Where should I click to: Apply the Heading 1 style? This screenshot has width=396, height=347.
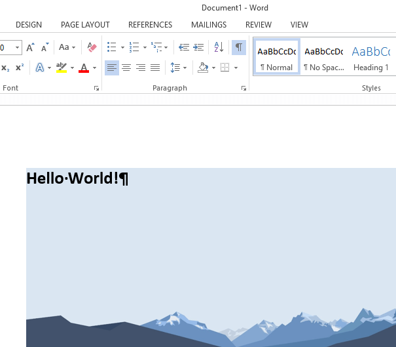(370, 57)
